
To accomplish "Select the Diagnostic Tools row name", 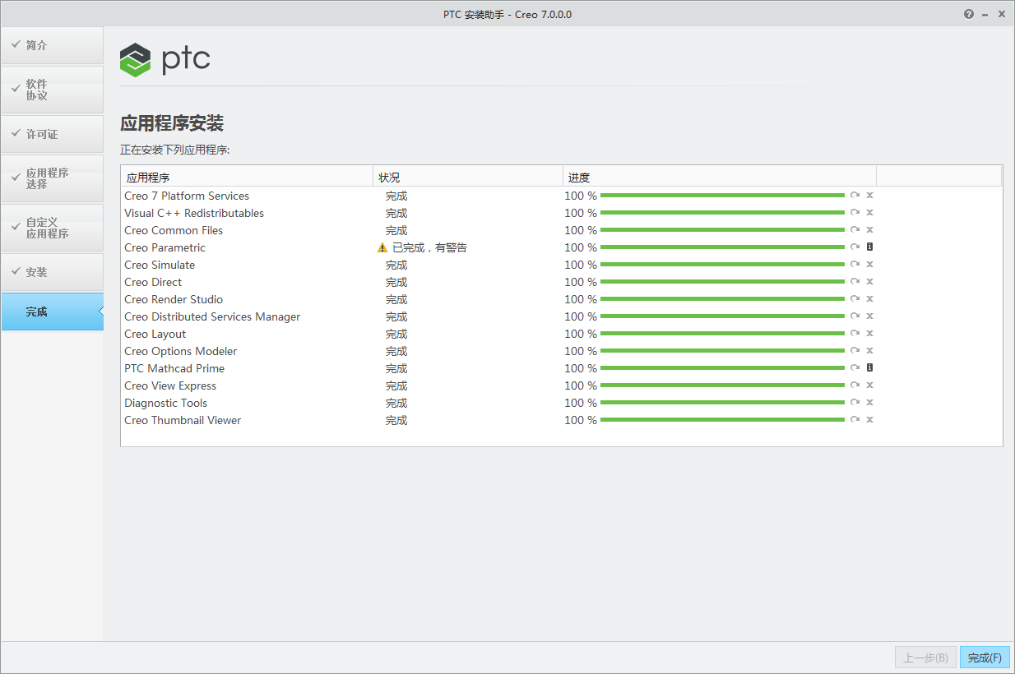I will coord(166,403).
